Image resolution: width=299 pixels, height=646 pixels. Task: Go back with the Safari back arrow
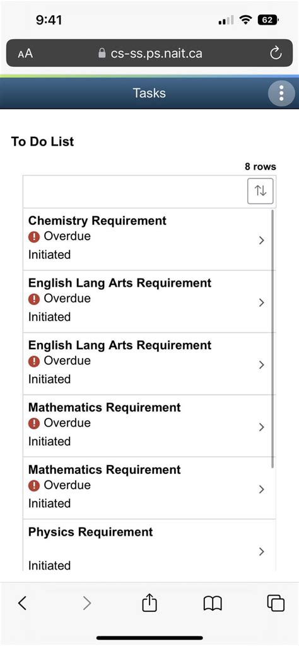[x=23, y=603]
